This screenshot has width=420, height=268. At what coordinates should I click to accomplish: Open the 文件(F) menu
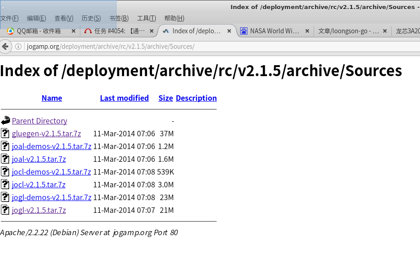10,18
